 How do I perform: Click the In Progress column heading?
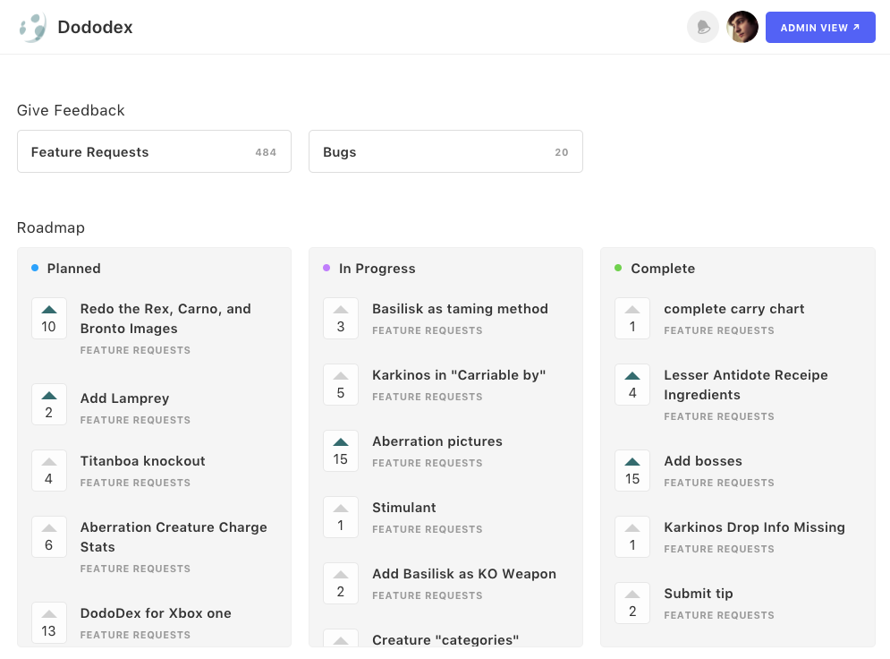pyautogui.click(x=377, y=268)
